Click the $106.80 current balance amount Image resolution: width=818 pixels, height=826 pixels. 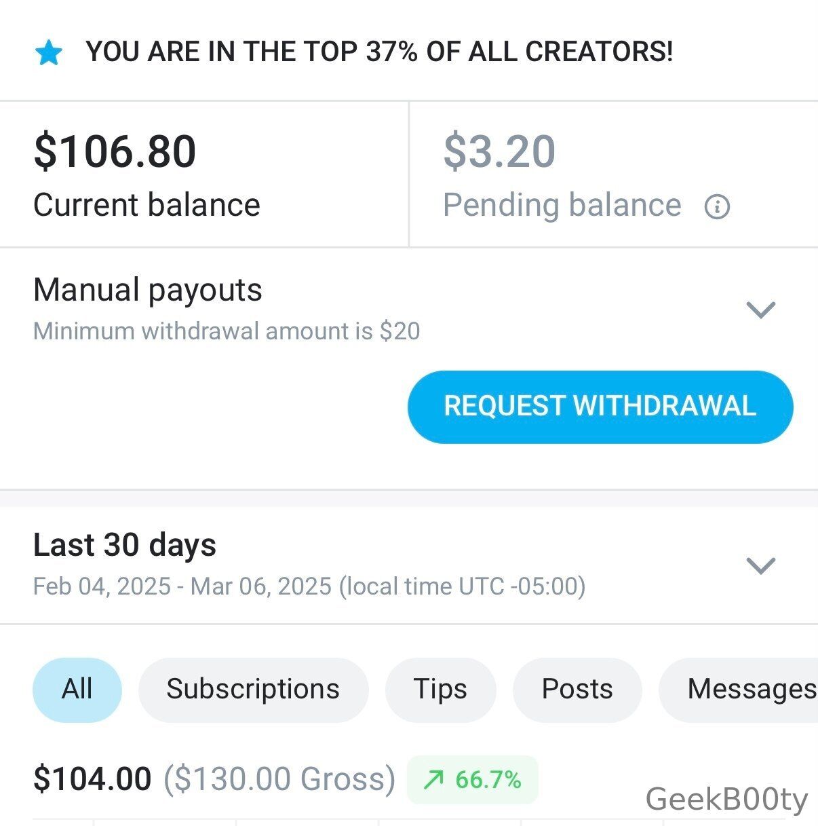click(x=115, y=151)
